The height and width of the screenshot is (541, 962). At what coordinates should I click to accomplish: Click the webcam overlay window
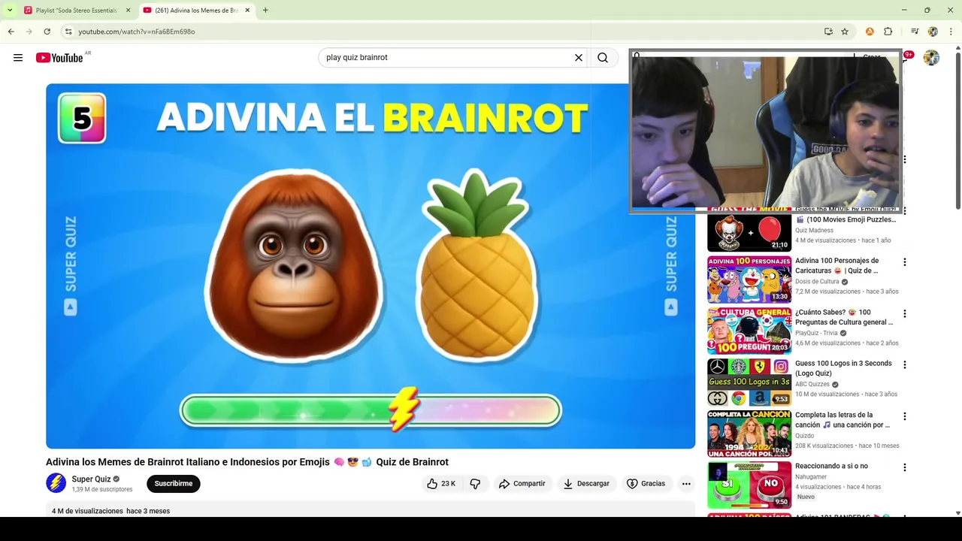coord(765,132)
